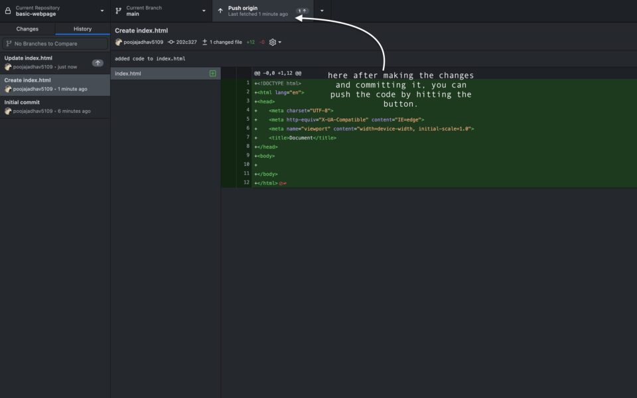Click the gear dropdown arrow on the commit row
Screen dimensions: 637x398
(279, 41)
